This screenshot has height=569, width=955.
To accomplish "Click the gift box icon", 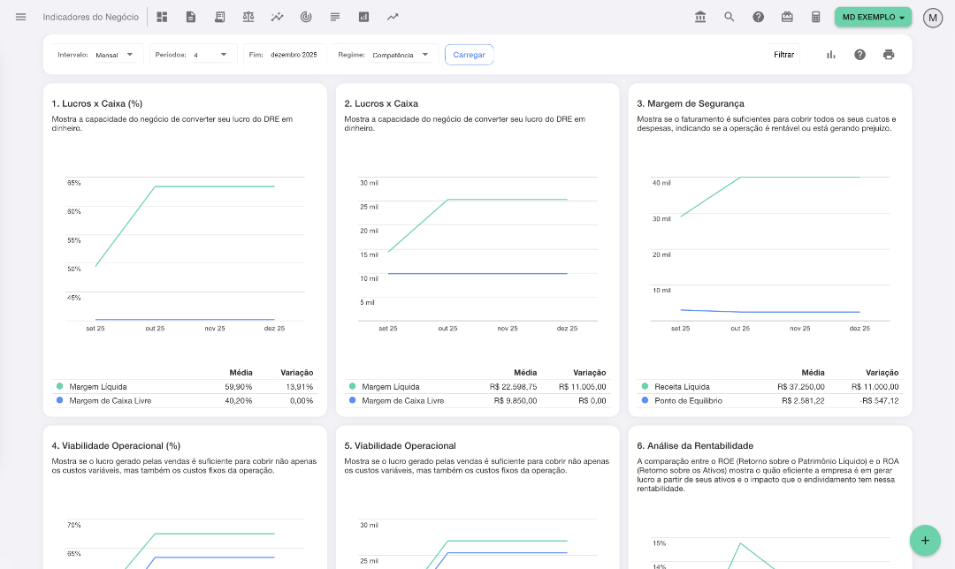I will [787, 17].
